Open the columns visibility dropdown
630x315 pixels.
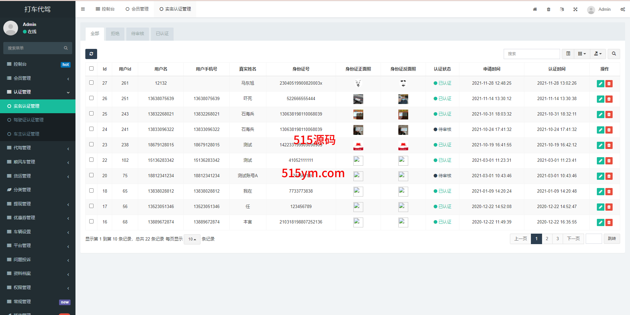(x=582, y=54)
